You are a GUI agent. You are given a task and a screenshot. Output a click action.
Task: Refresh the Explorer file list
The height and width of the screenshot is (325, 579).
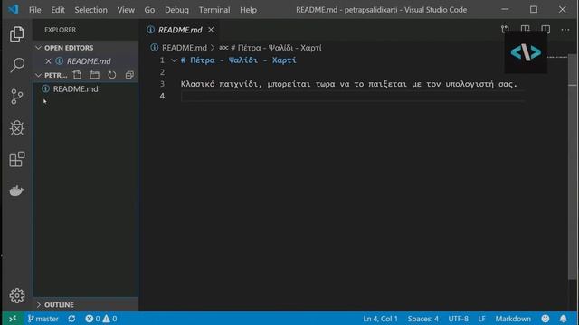coord(112,75)
